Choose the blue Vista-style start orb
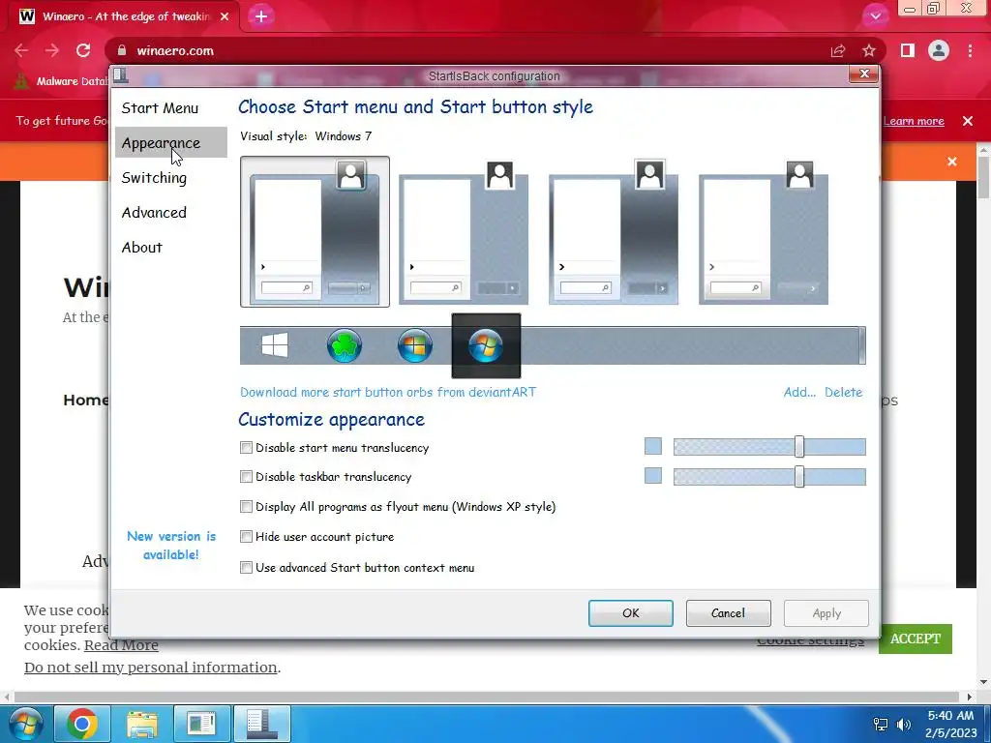 (414, 345)
